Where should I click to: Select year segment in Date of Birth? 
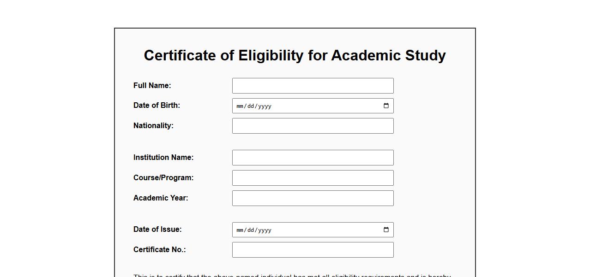pyautogui.click(x=265, y=106)
